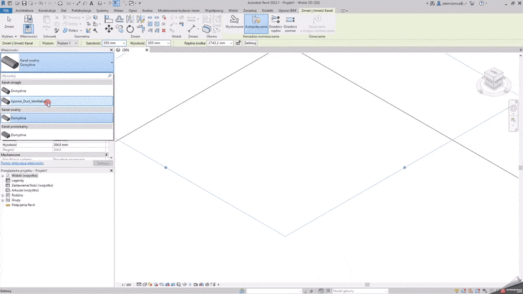
Task: Open the navigation wheel on the nav bar
Action: point(513,108)
